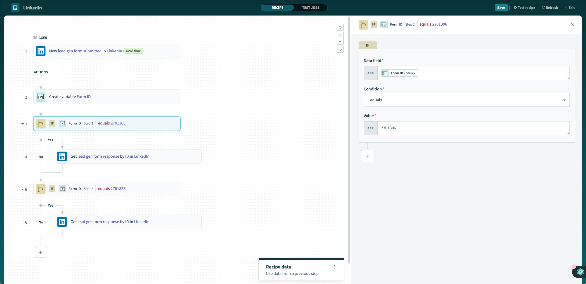The width and height of the screenshot is (586, 284).
Task: Expand the Recipe data panel
Action: point(335,267)
